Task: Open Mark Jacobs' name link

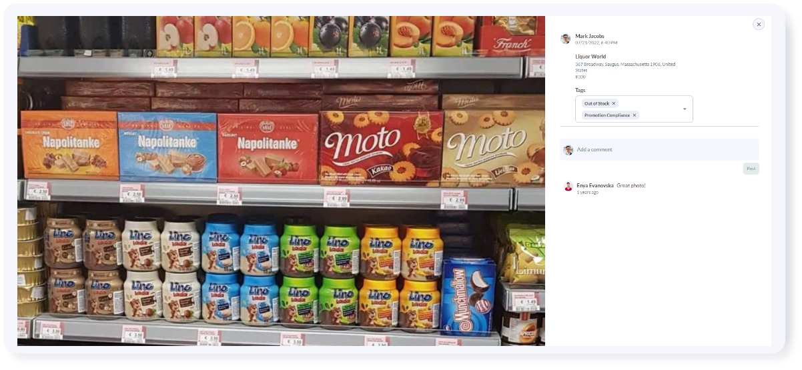Action: (590, 36)
